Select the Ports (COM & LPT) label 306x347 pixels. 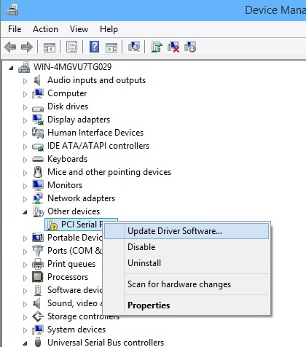[x=75, y=251]
